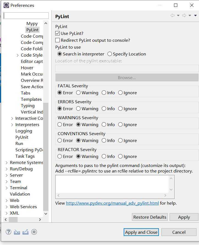Open the PyUnit preferences page

tap(22, 137)
